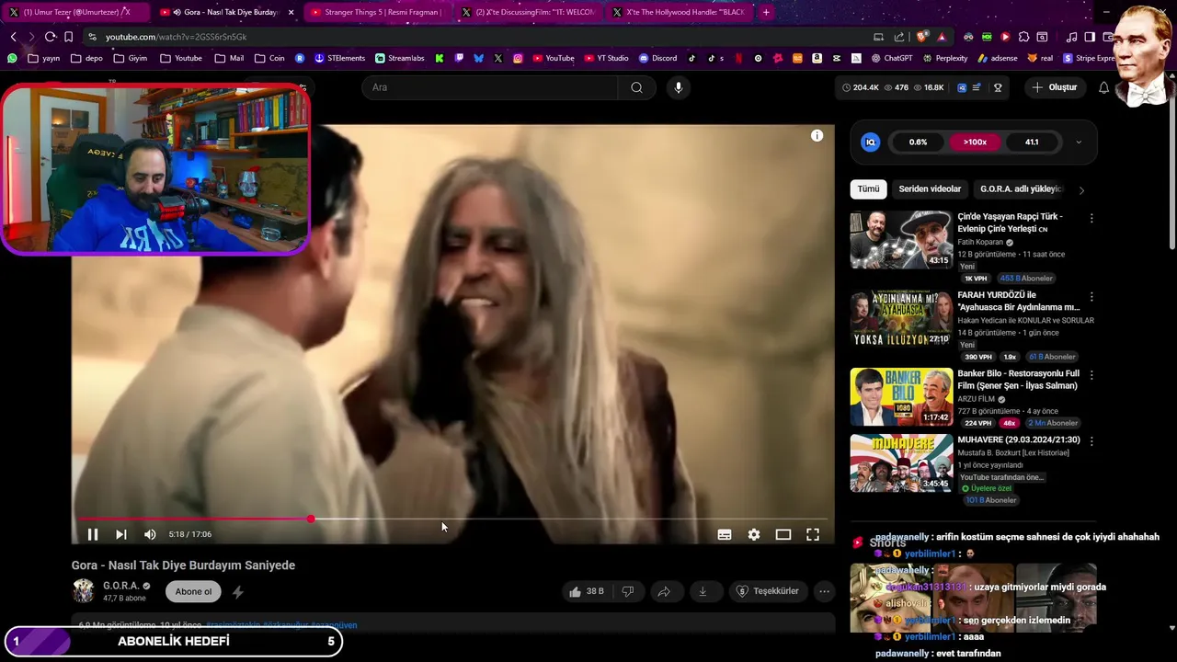Dislike the video

click(x=628, y=591)
